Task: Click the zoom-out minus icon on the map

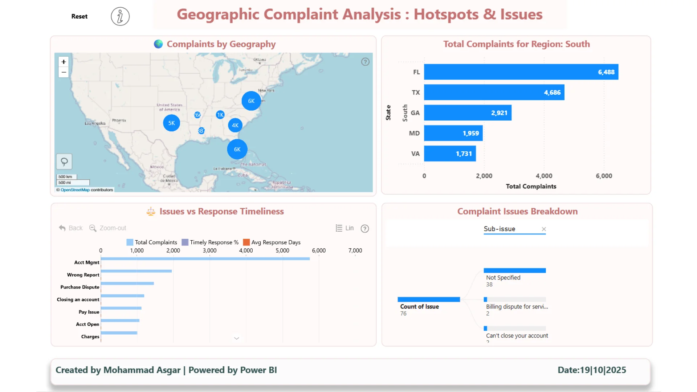Action: point(64,72)
